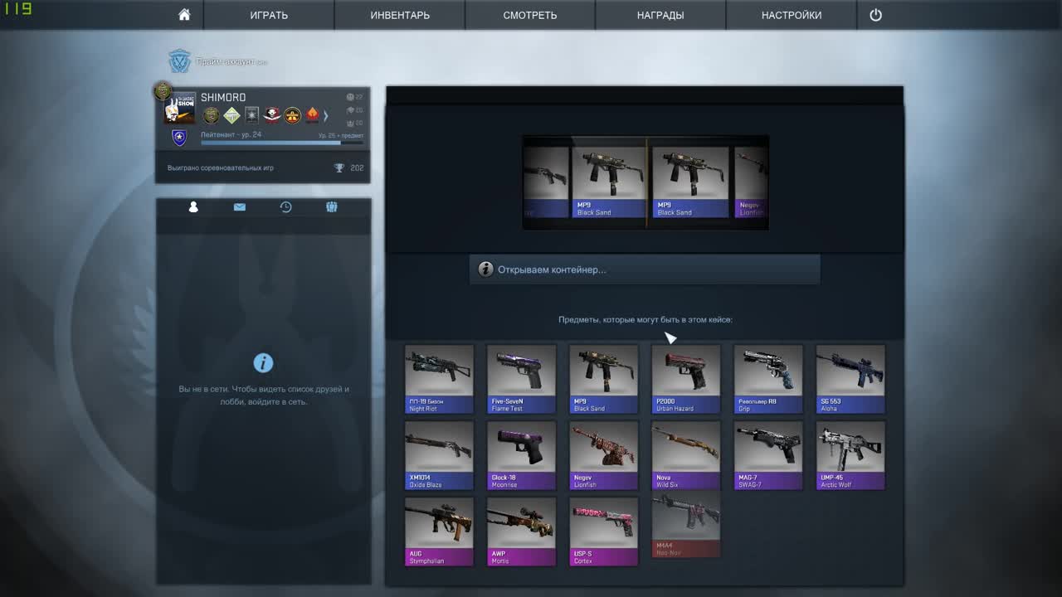Select MP9 Black Sand case item
1062x597 pixels.
(603, 379)
